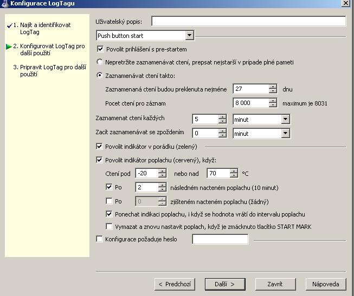Select Nepretržite zaznamenávat ctení radio button

click(x=100, y=62)
